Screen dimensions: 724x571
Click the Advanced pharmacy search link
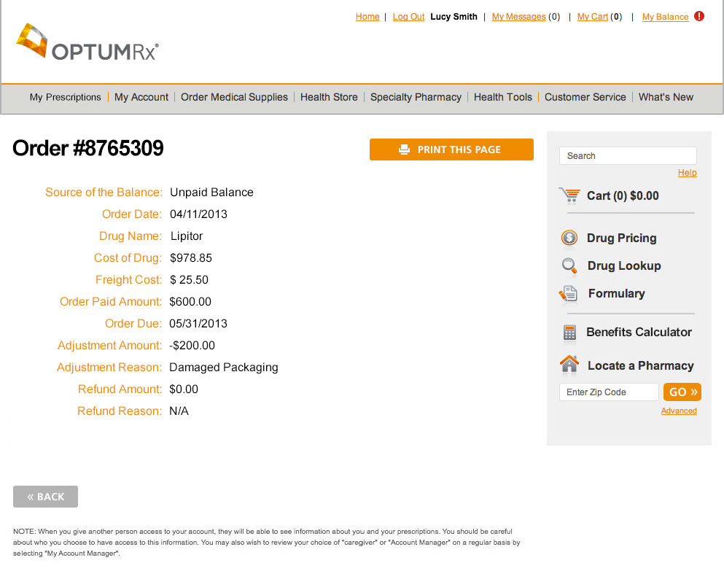click(x=678, y=411)
